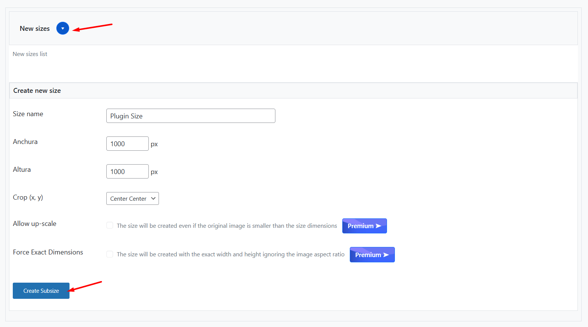Click the Size name field containing Plugin Size

[x=190, y=115]
